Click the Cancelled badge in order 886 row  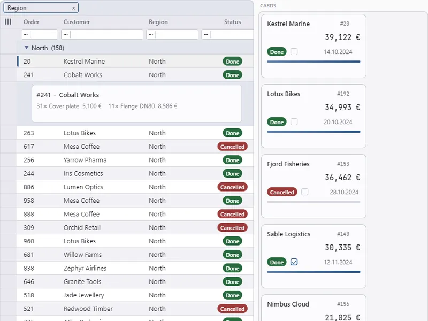pyautogui.click(x=232, y=187)
